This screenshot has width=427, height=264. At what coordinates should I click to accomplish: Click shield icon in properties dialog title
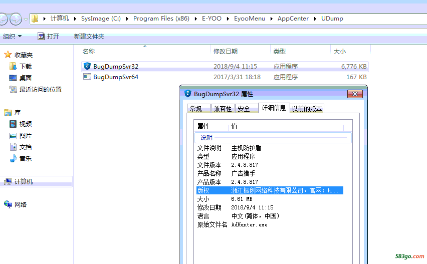[x=187, y=94]
